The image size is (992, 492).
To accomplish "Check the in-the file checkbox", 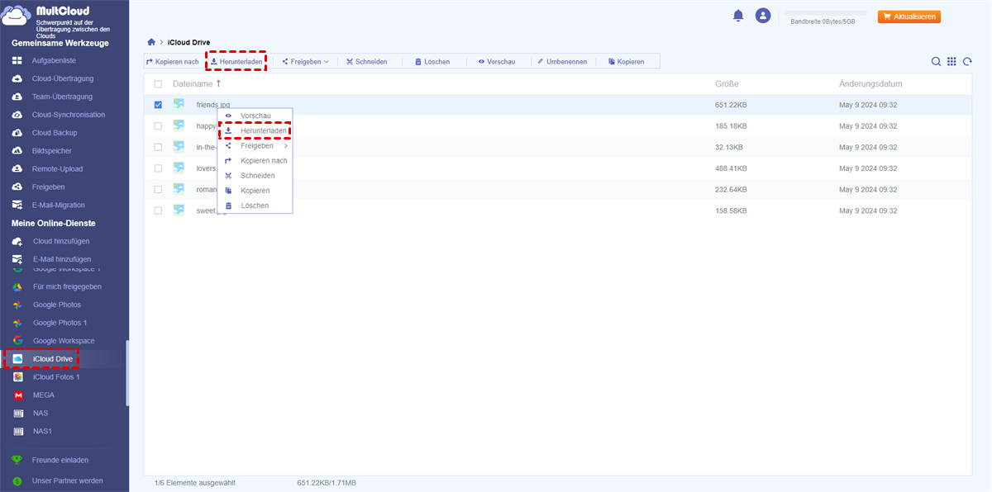I will pos(158,147).
